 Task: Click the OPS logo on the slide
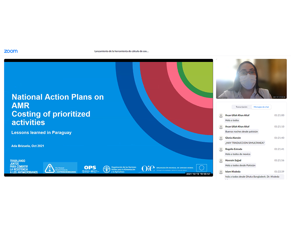coord(90,169)
